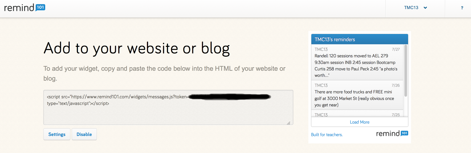Click the Add to your website heading
471x153 pixels.
click(137, 48)
